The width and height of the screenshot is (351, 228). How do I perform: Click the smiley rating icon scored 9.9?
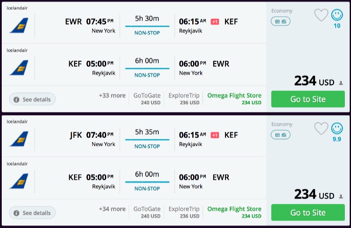pos(337,129)
